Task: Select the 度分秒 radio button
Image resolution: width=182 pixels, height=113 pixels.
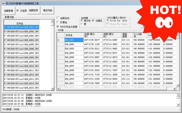Action: coord(82,21)
